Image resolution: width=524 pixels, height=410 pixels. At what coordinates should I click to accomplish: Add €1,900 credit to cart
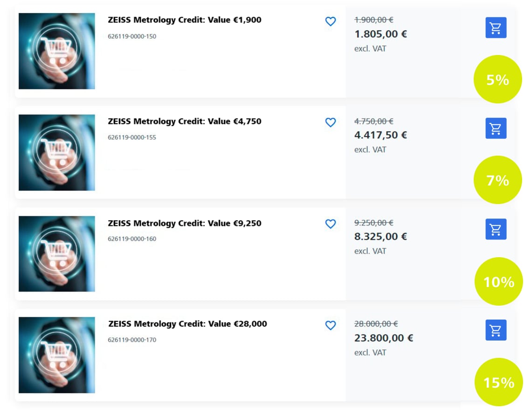pos(496,27)
